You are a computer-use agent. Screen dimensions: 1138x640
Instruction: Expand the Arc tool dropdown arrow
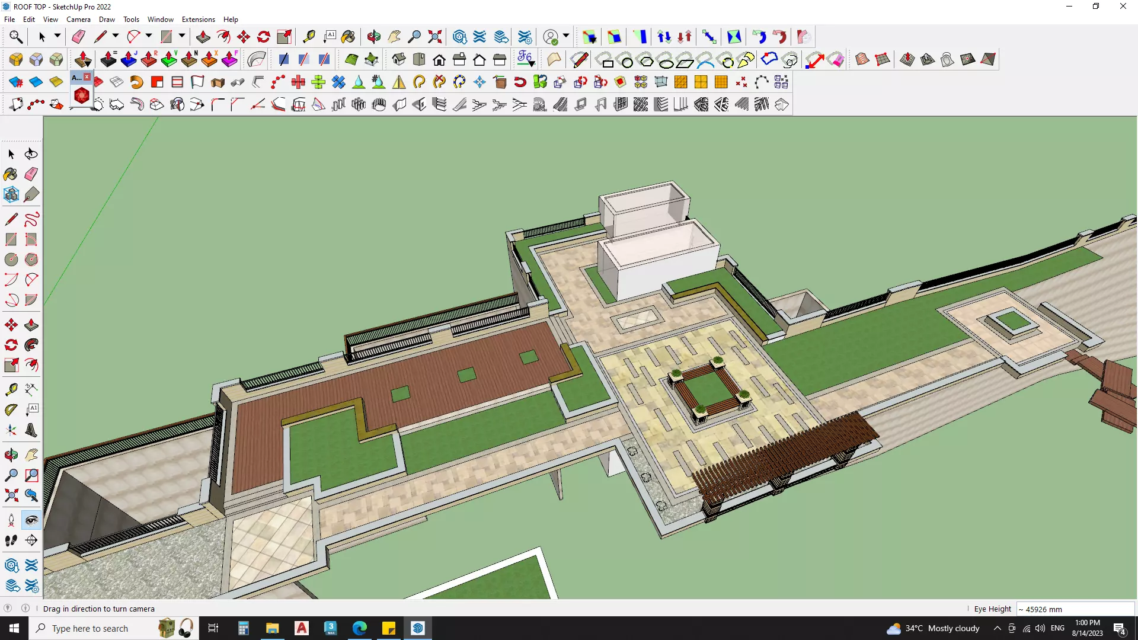(149, 37)
